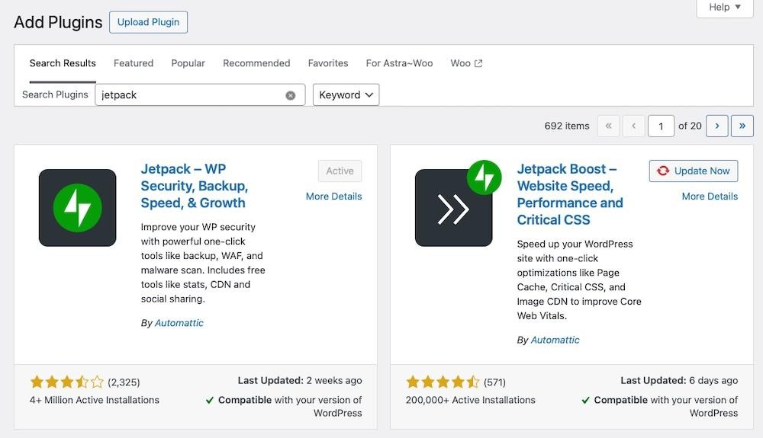
Task: Open the Popular plugins tab
Action: pyautogui.click(x=188, y=63)
